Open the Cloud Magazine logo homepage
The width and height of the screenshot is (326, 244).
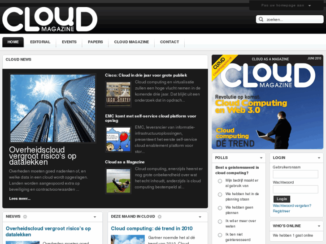click(50, 19)
